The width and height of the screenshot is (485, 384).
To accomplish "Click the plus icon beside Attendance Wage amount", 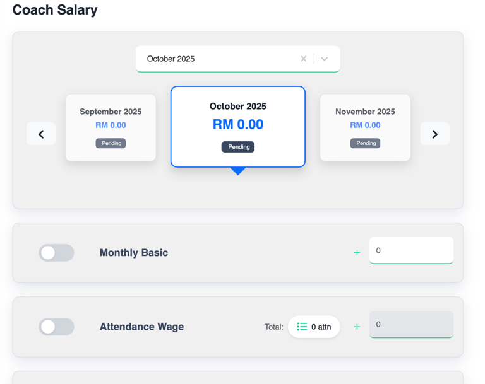I will (x=357, y=327).
